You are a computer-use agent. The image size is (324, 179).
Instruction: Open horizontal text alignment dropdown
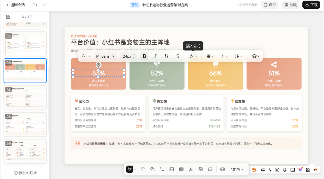[x=210, y=56]
